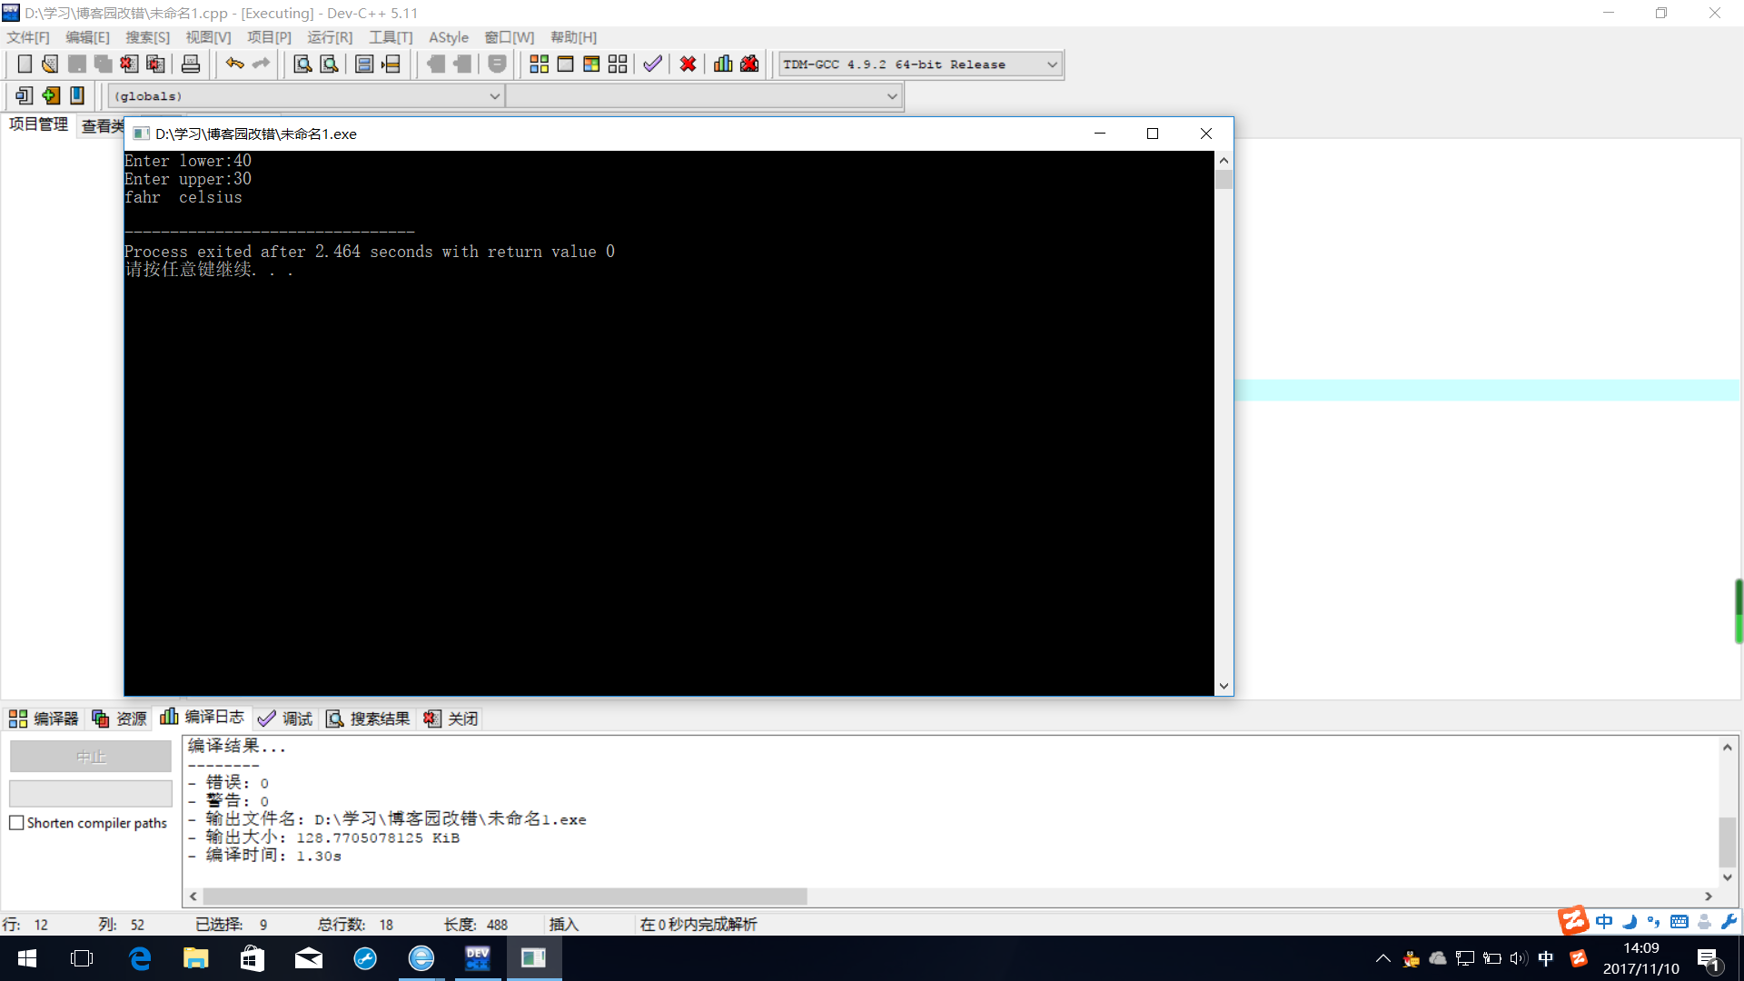Click the Dev-C++ taskbar icon

tap(478, 958)
